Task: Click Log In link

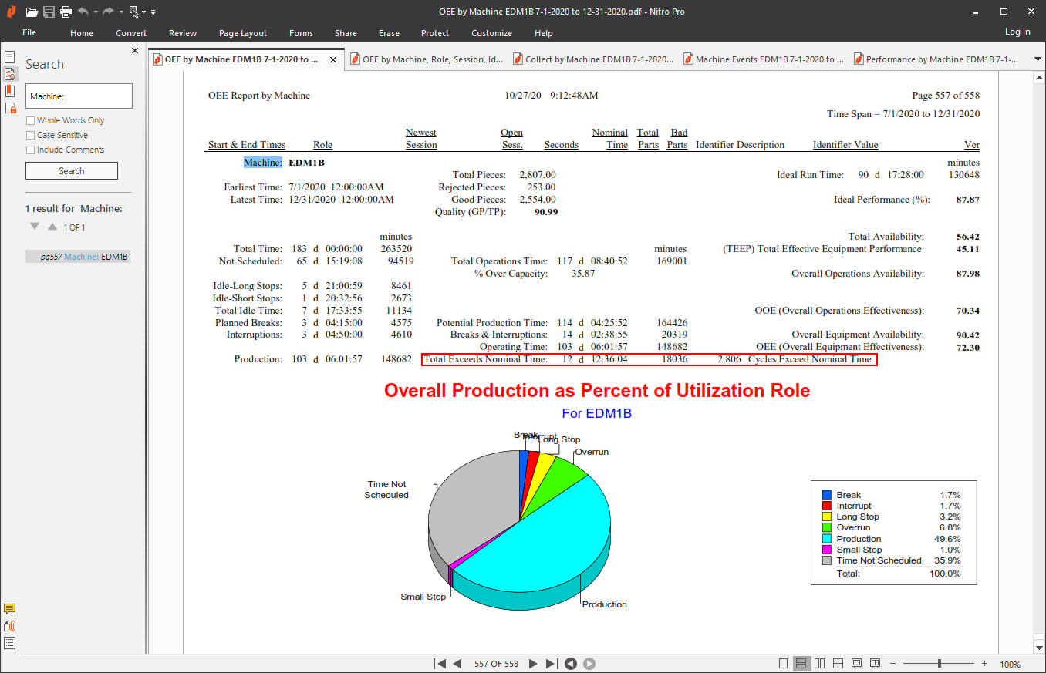Action: 1017,32
